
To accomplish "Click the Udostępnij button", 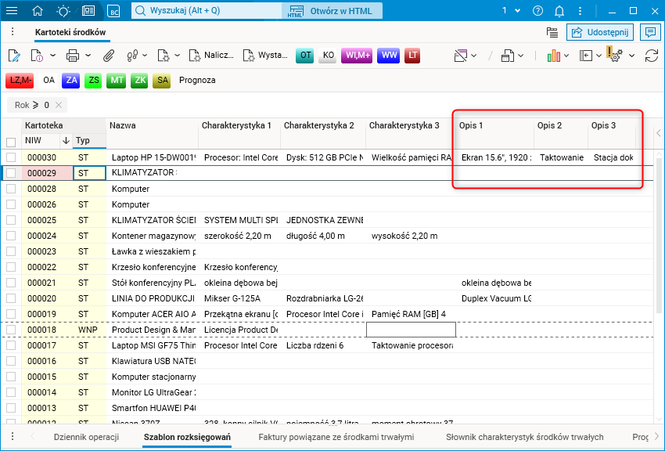I will [x=600, y=32].
